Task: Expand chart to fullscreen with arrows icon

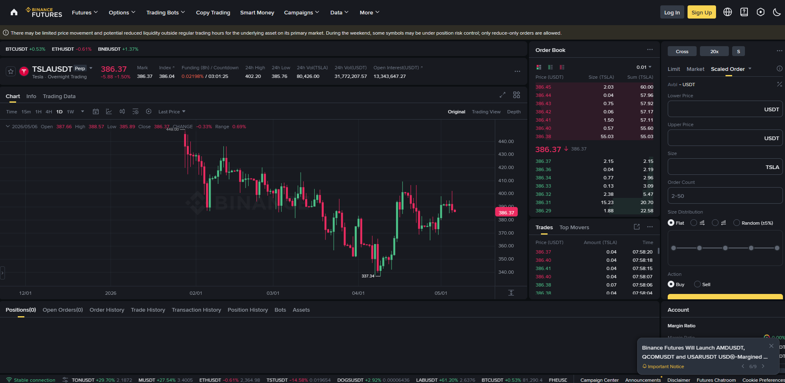Action: pyautogui.click(x=503, y=95)
